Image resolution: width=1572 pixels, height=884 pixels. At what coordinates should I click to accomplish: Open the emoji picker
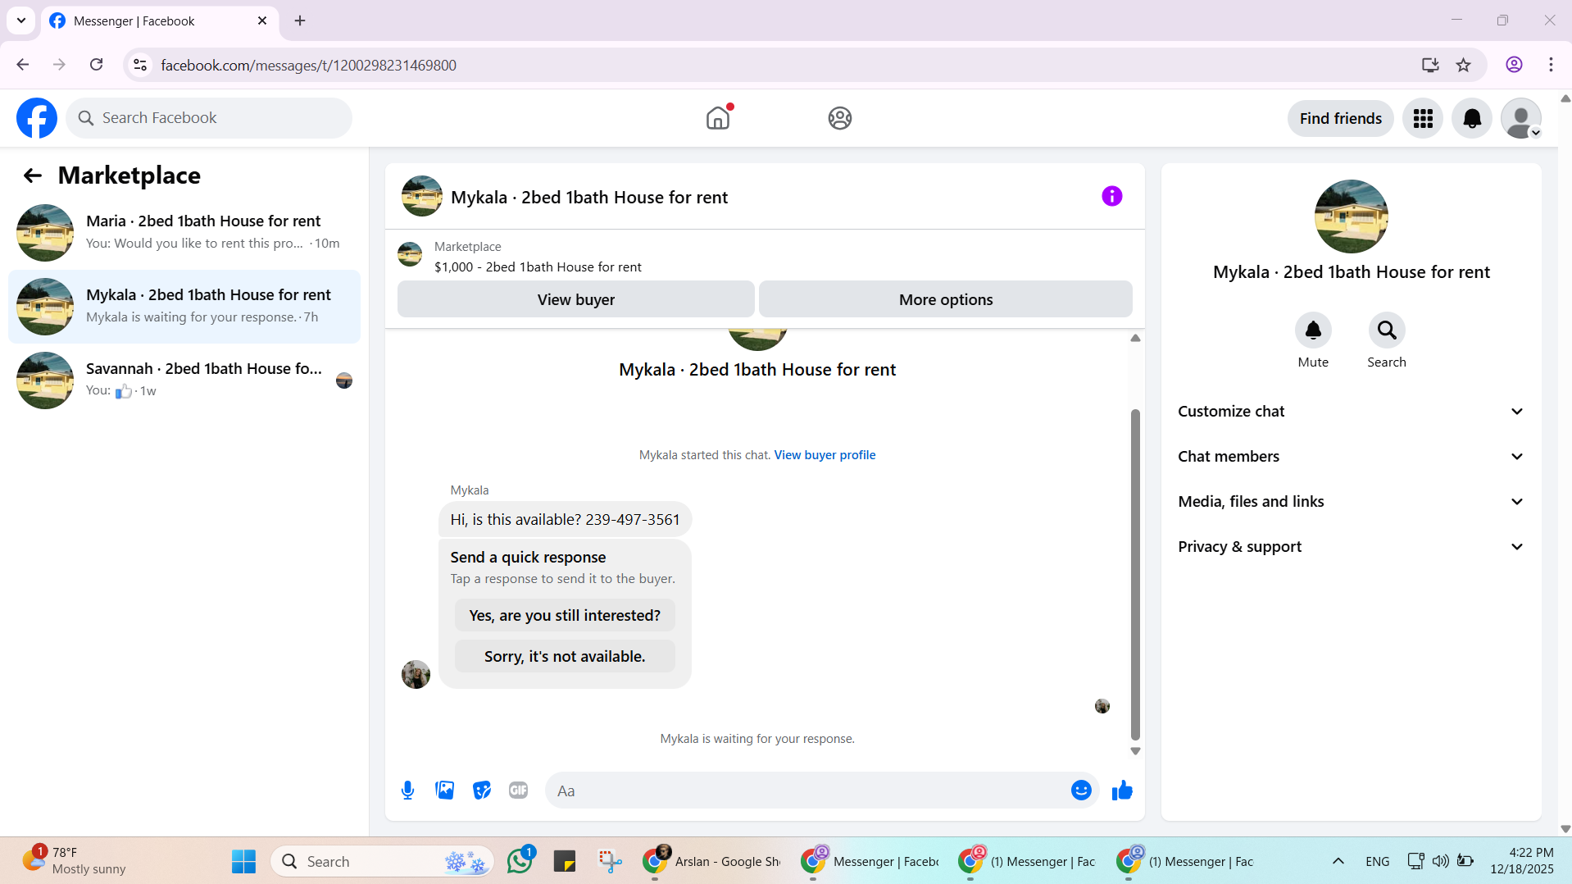click(x=1081, y=791)
